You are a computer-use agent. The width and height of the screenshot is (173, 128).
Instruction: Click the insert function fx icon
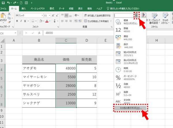point(39,33)
